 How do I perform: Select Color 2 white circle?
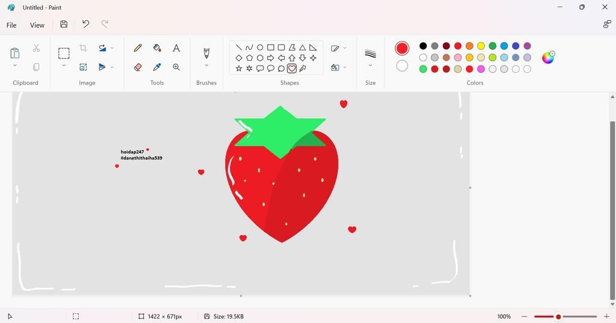402,66
